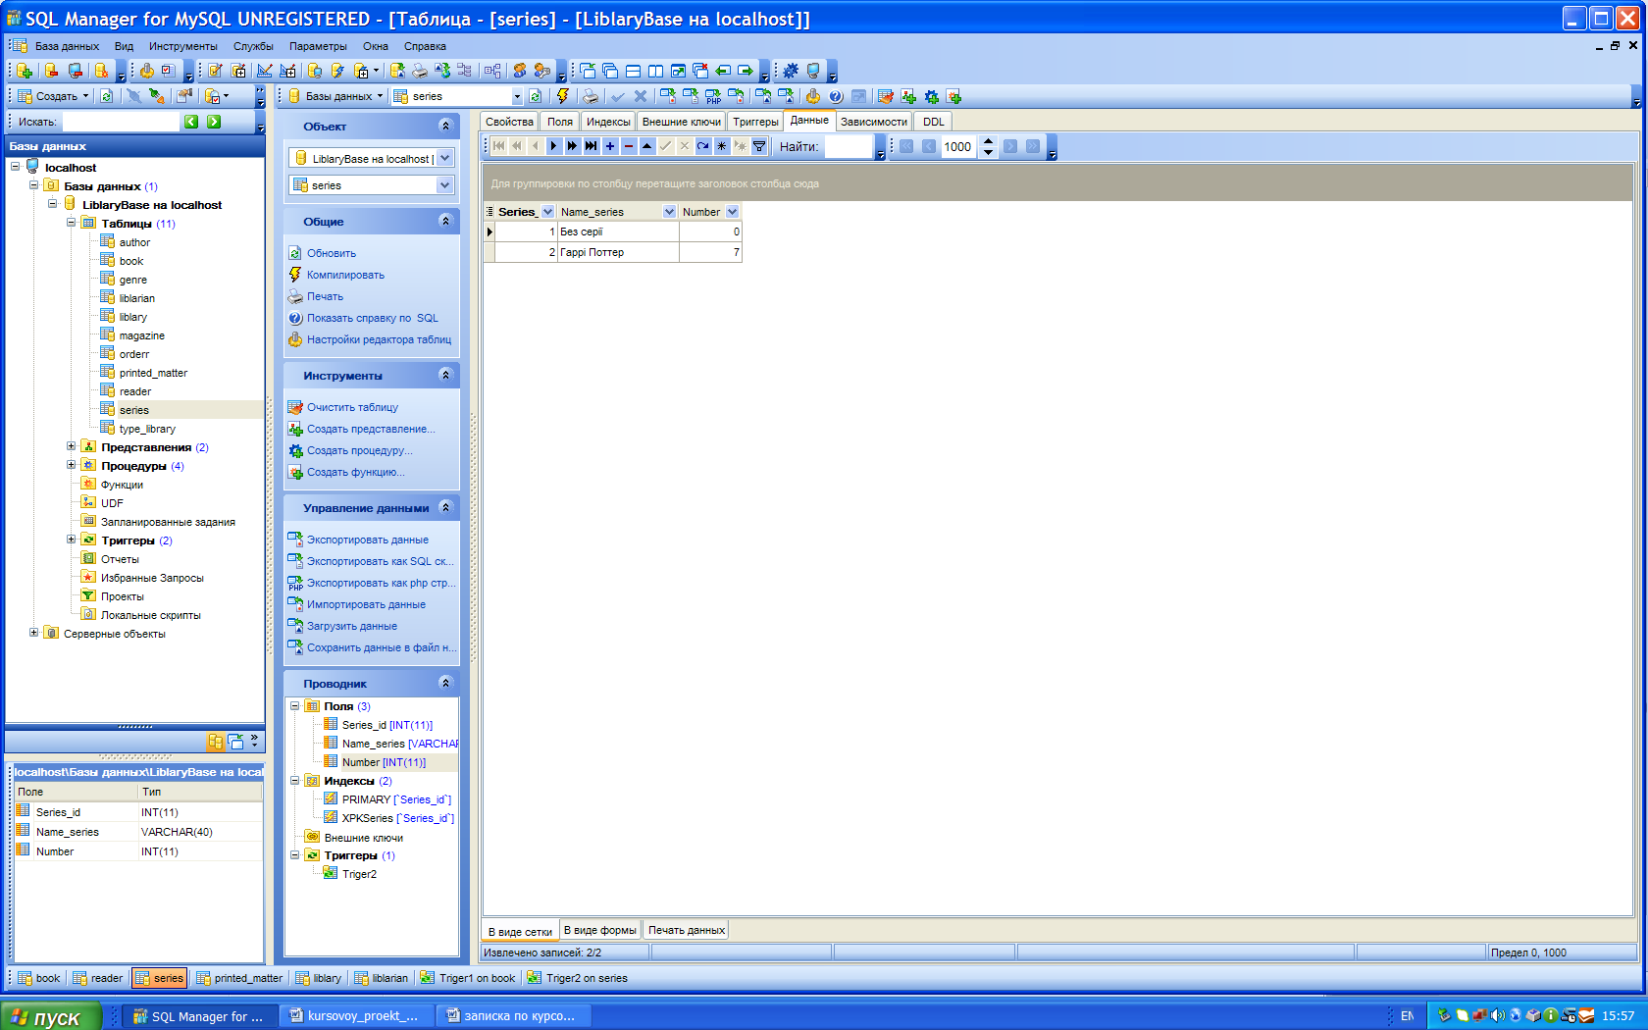Viewport: 1648px width, 1030px height.
Task: Click the Найти search field
Action: pyautogui.click(x=849, y=146)
